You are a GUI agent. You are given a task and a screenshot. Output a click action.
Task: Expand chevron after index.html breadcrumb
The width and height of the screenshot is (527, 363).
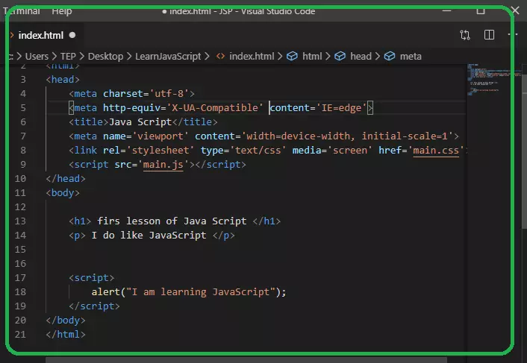tap(280, 57)
